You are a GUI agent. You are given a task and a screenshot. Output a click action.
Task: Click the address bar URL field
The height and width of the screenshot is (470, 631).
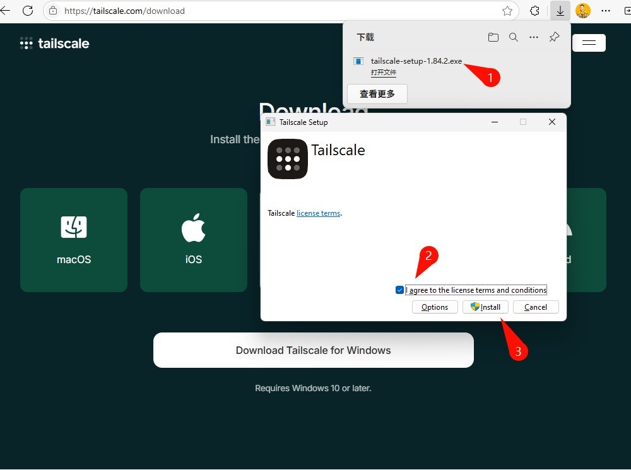coord(280,11)
